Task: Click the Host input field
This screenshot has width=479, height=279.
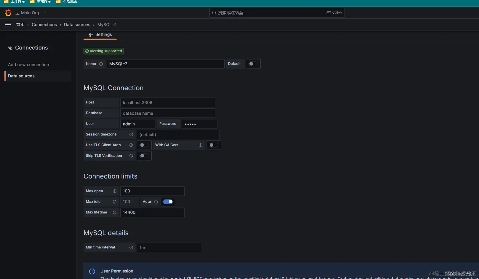Action: pos(167,103)
